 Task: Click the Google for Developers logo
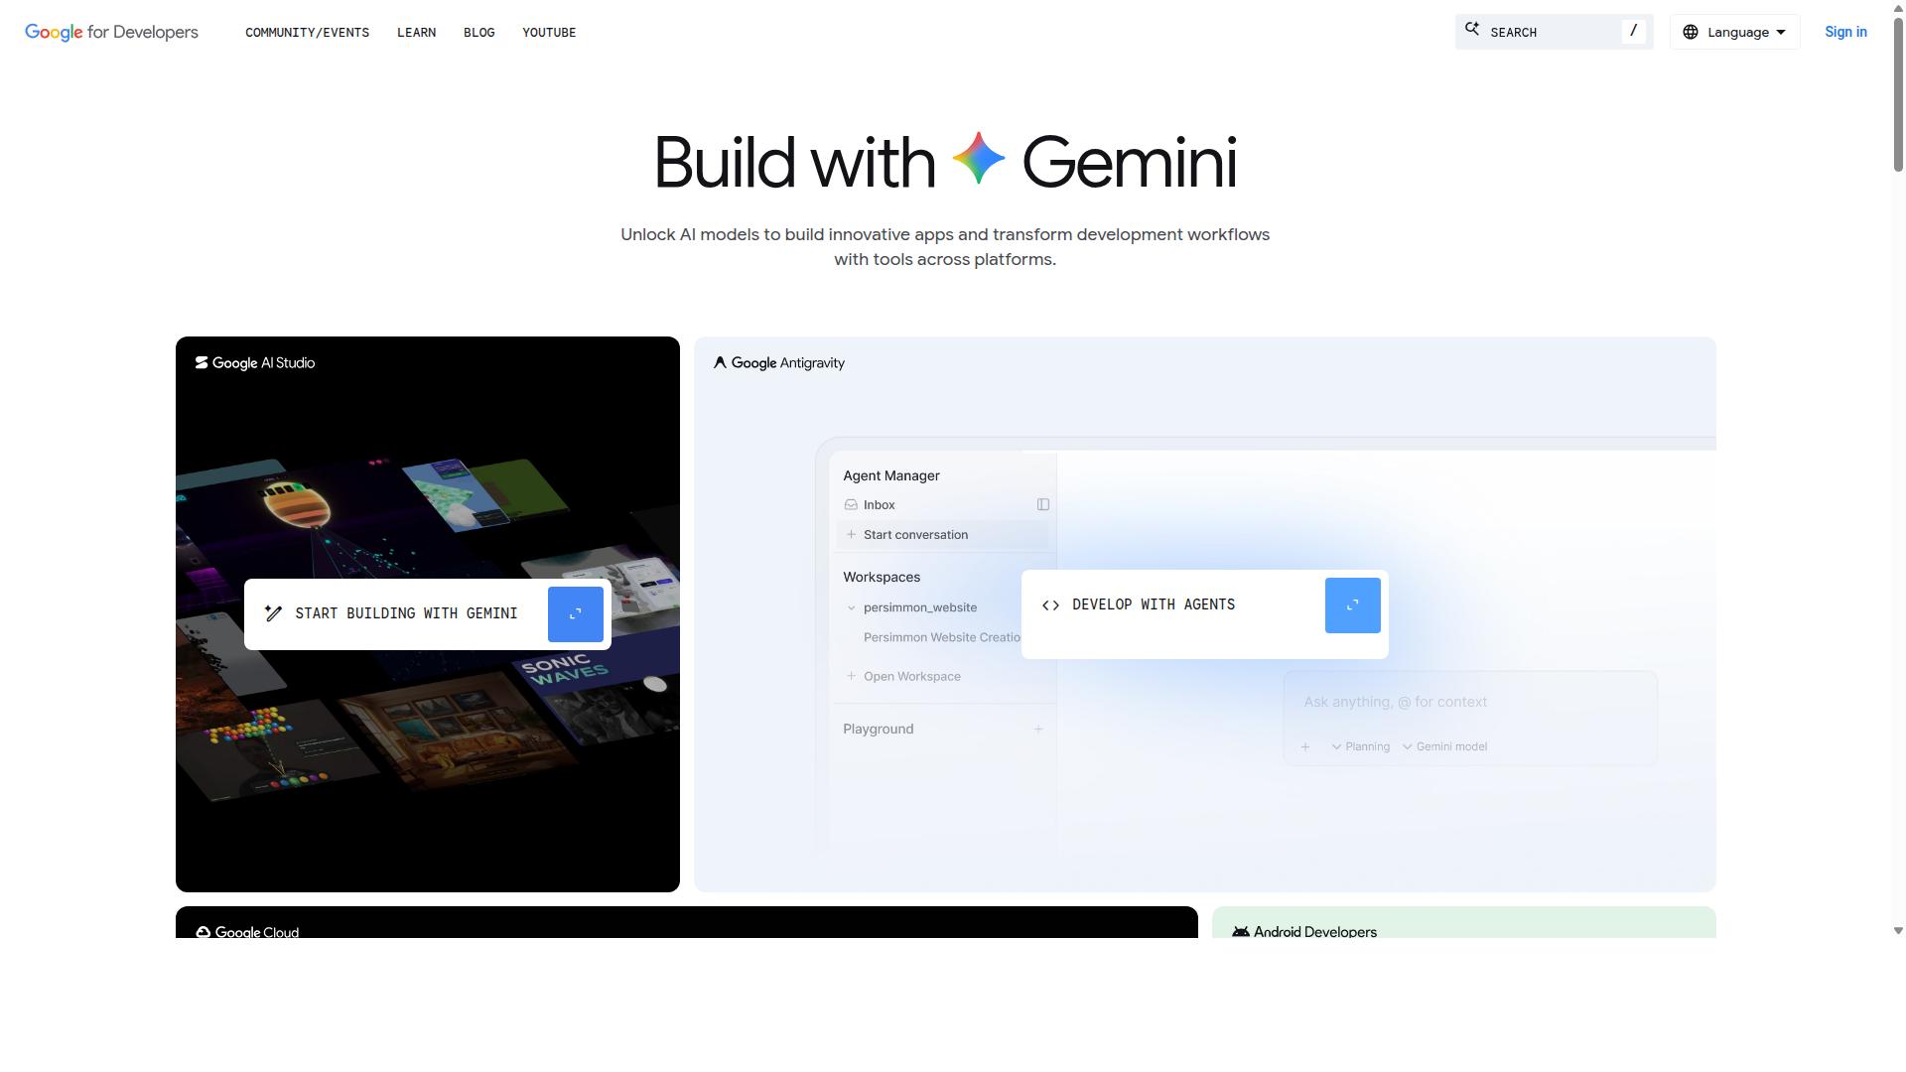pos(112,32)
